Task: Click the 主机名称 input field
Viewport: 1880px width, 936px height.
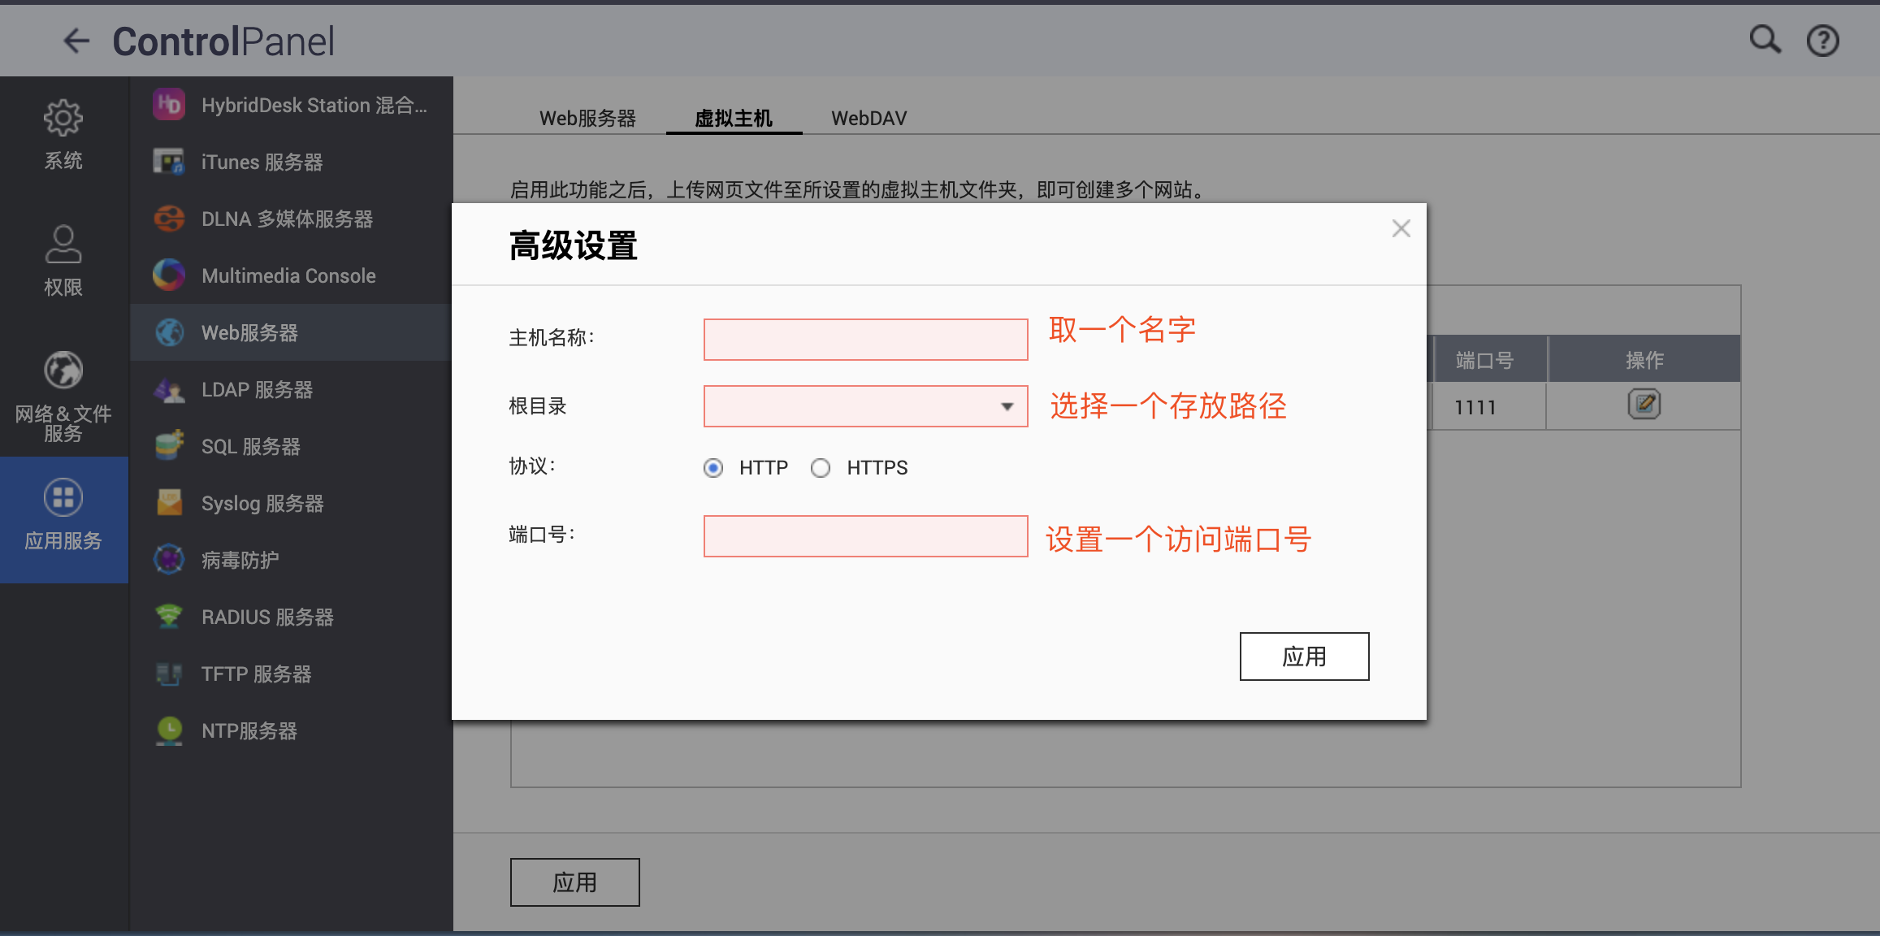Action: click(865, 340)
